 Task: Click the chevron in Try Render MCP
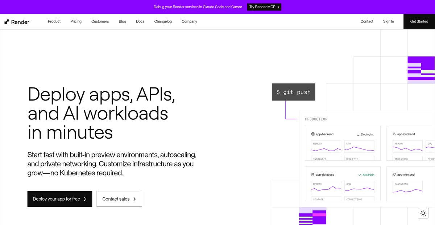(278, 7)
